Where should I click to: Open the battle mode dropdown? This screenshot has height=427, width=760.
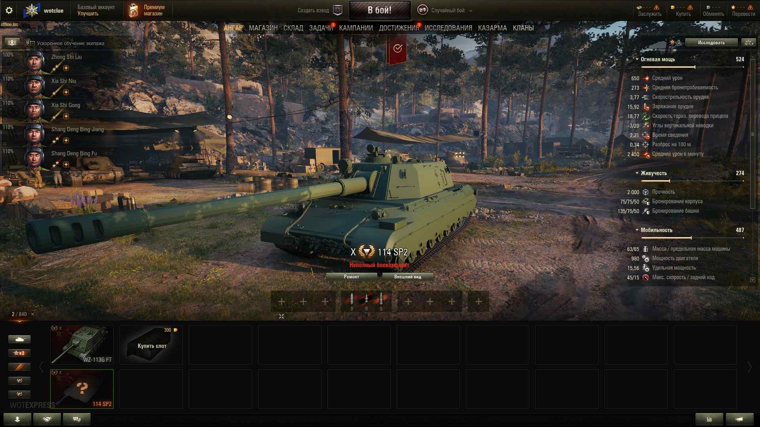445,10
